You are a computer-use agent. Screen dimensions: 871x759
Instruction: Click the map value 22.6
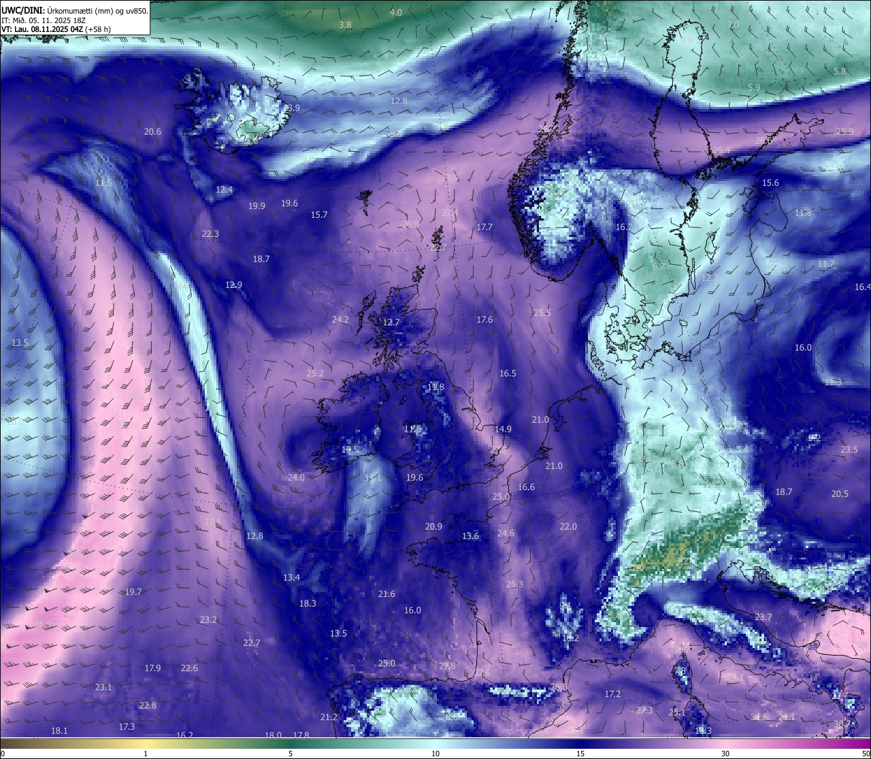coord(189,668)
